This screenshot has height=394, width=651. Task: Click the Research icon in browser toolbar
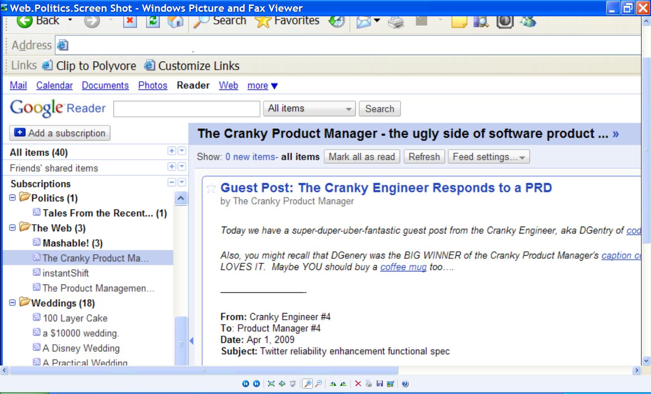481,21
